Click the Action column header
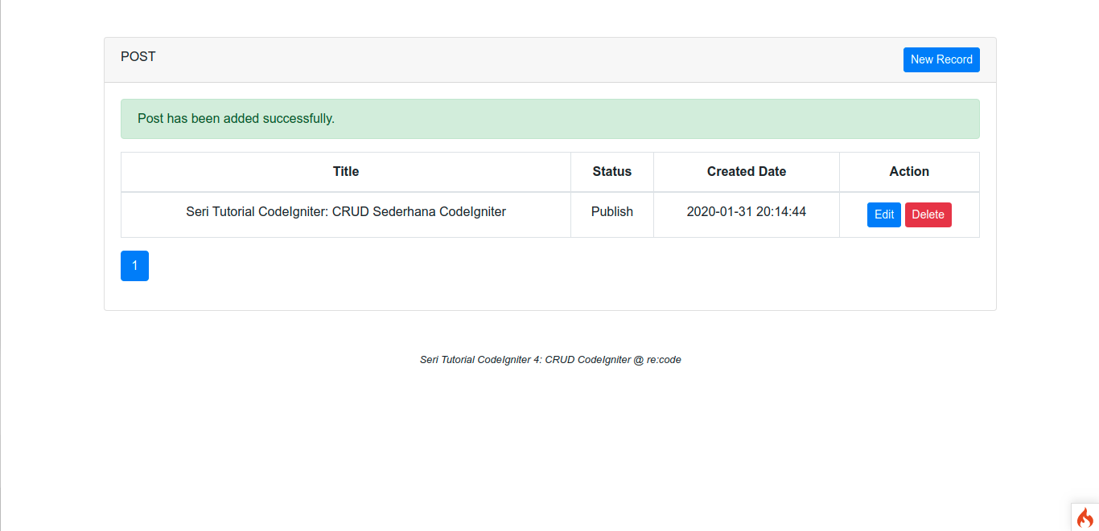Image resolution: width=1099 pixels, height=531 pixels. coord(909,171)
